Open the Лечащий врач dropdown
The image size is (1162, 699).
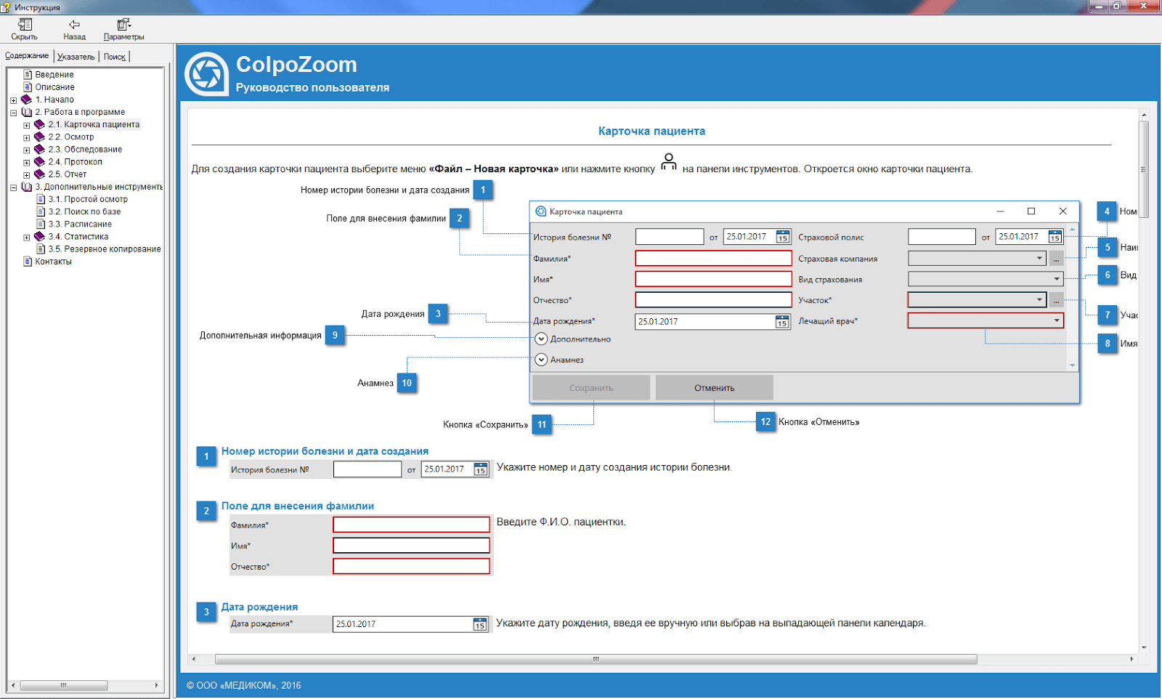point(1056,320)
